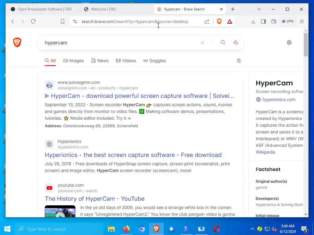Click the muted volume tray icon
This screenshot has height=235, width=314.
274,229
